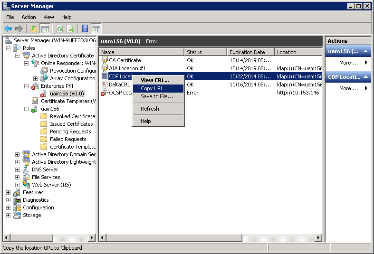Expand the DNS Server node

point(18,170)
